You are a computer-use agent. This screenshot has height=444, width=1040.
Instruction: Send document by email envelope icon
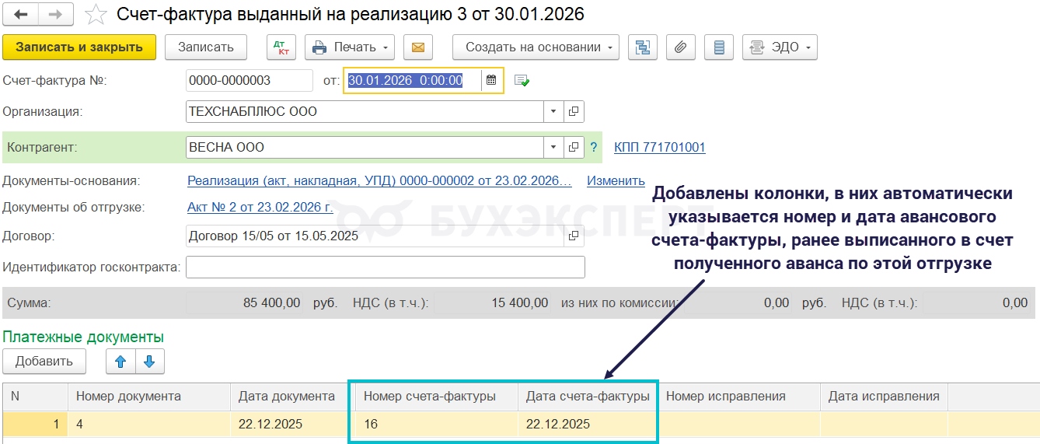tap(417, 47)
